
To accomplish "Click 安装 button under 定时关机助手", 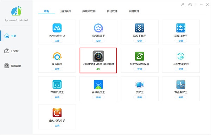I will click(x=57, y=126).
